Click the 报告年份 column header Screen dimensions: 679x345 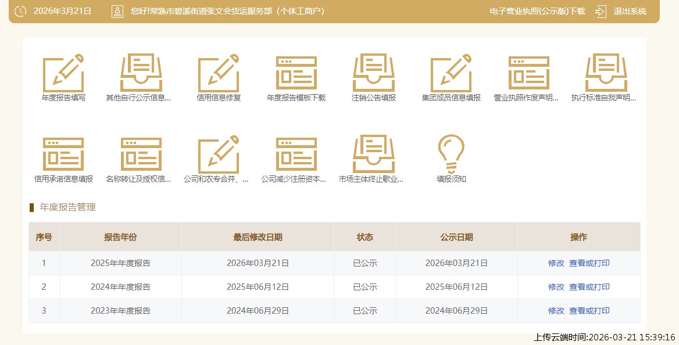[120, 237]
